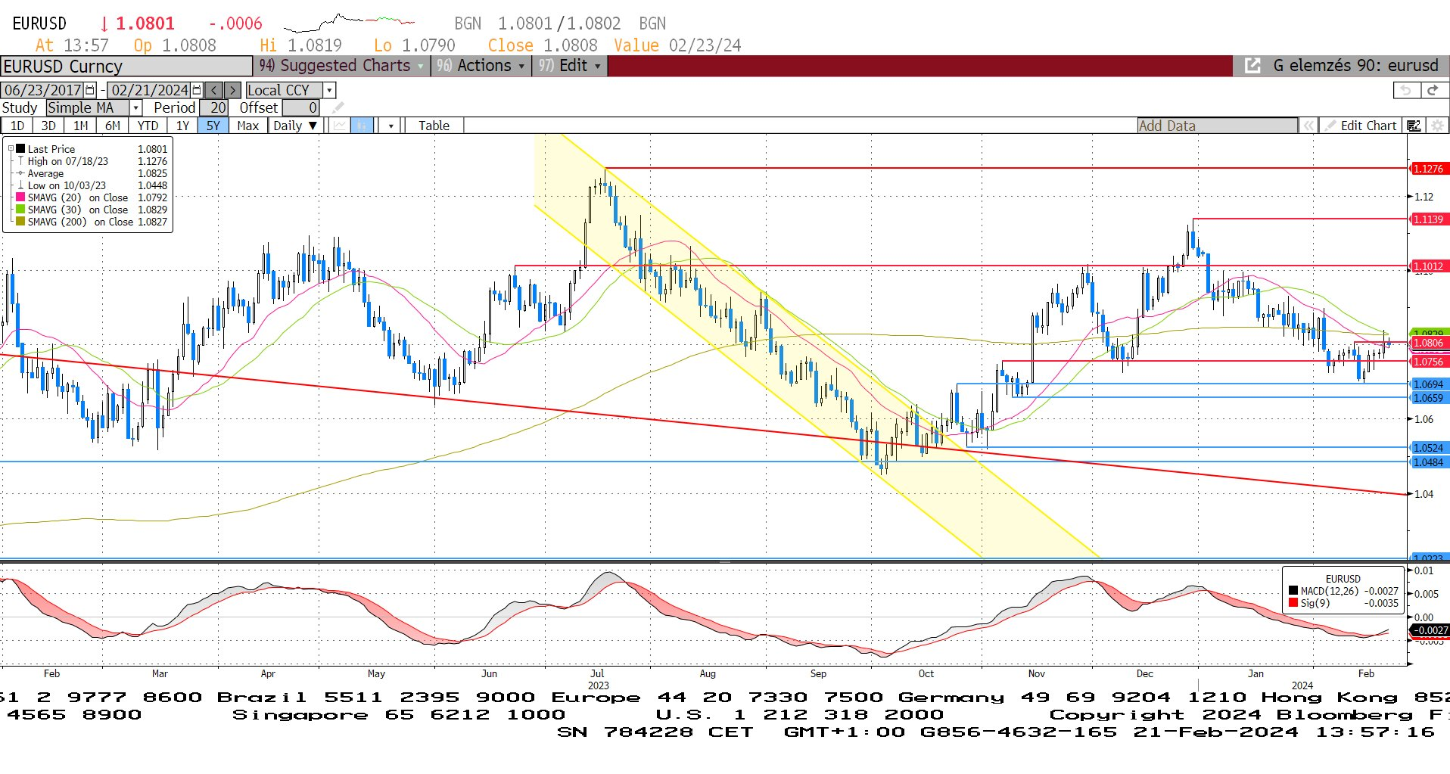
Task: Click legend tree collapse box beside Last Price
Action: point(11,149)
